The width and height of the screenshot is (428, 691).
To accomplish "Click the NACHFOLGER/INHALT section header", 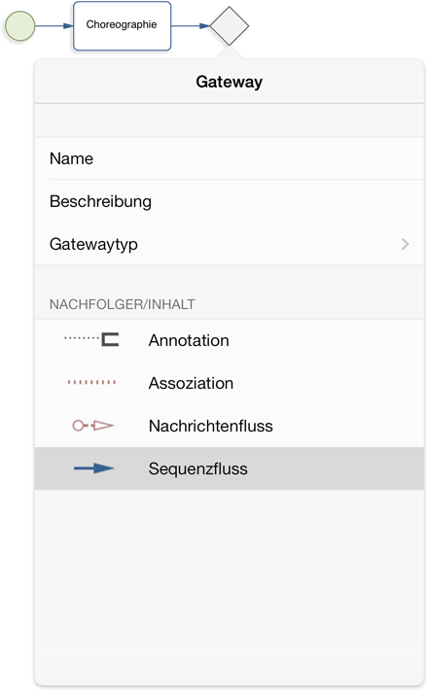I will (x=123, y=304).
